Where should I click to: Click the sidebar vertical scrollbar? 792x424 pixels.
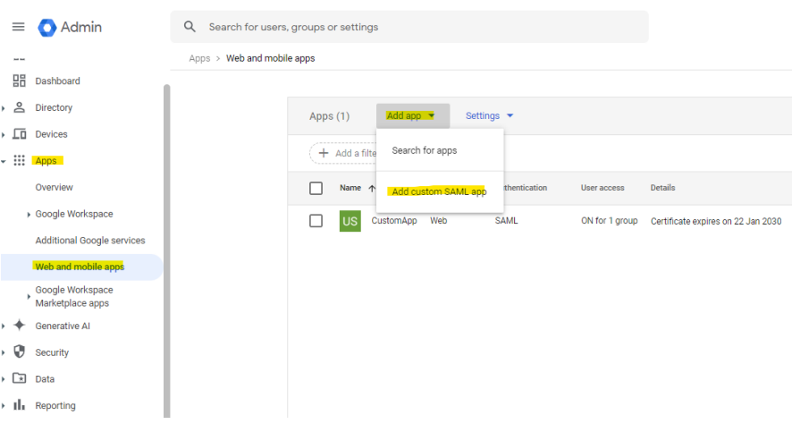pyautogui.click(x=166, y=250)
